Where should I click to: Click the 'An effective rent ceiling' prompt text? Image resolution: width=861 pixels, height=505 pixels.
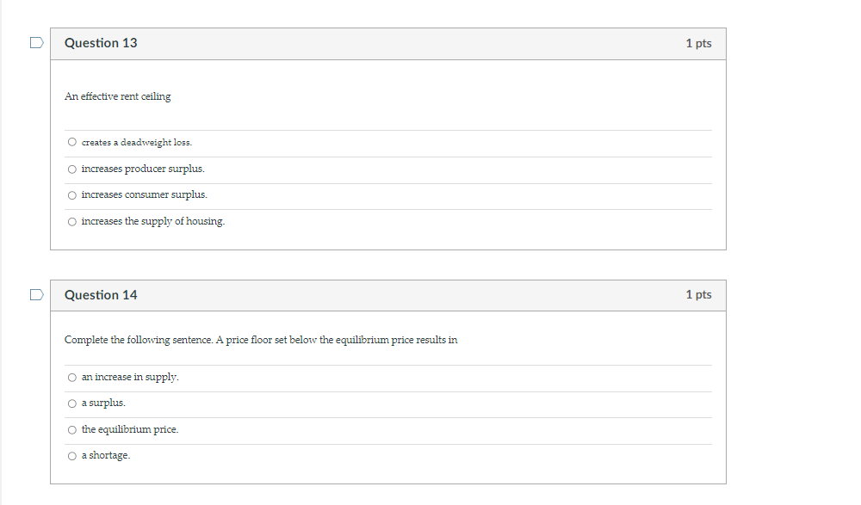117,96
